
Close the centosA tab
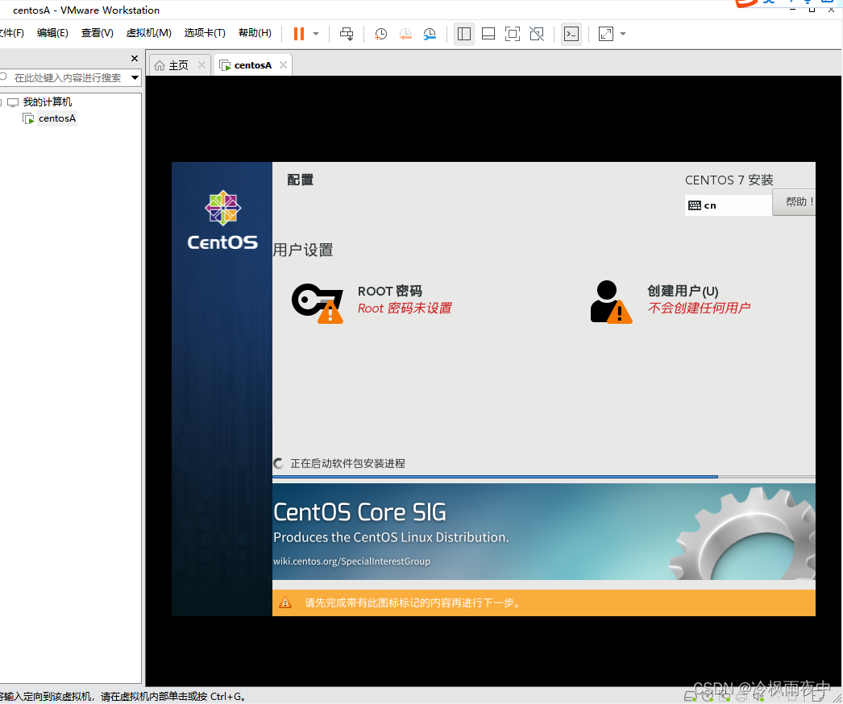tap(284, 65)
